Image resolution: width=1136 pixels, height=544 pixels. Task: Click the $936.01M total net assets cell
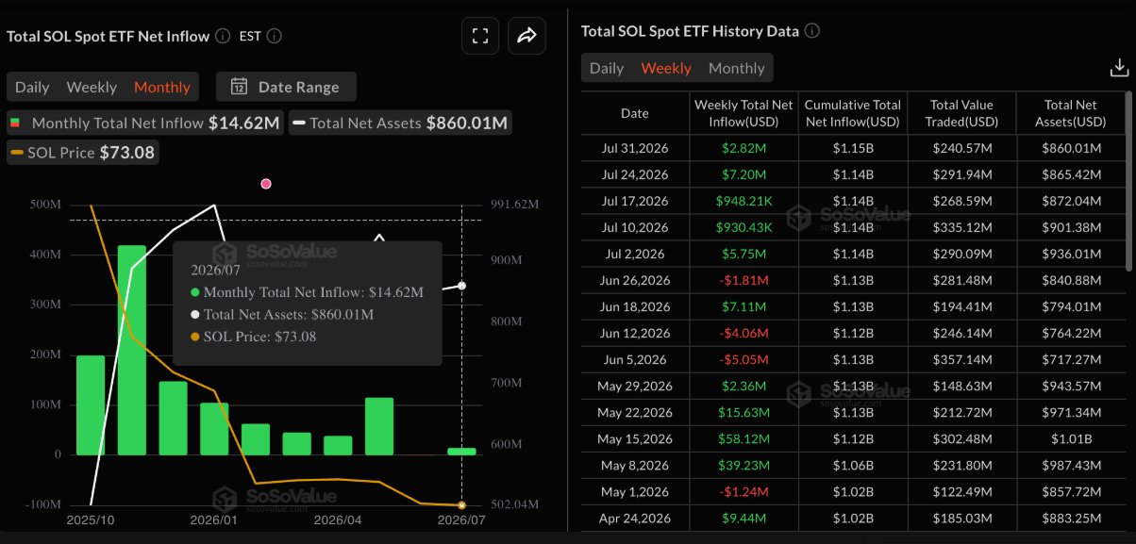[1071, 254]
